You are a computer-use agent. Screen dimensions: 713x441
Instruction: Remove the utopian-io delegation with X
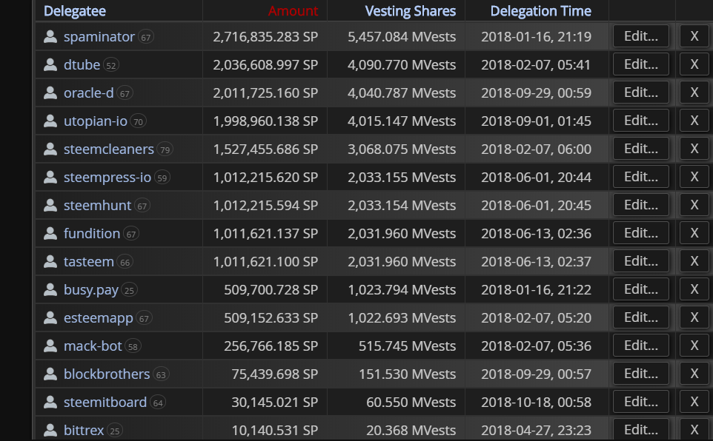pos(694,121)
